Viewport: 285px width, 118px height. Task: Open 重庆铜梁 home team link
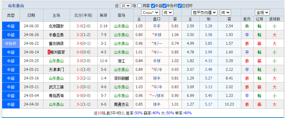[56, 43]
